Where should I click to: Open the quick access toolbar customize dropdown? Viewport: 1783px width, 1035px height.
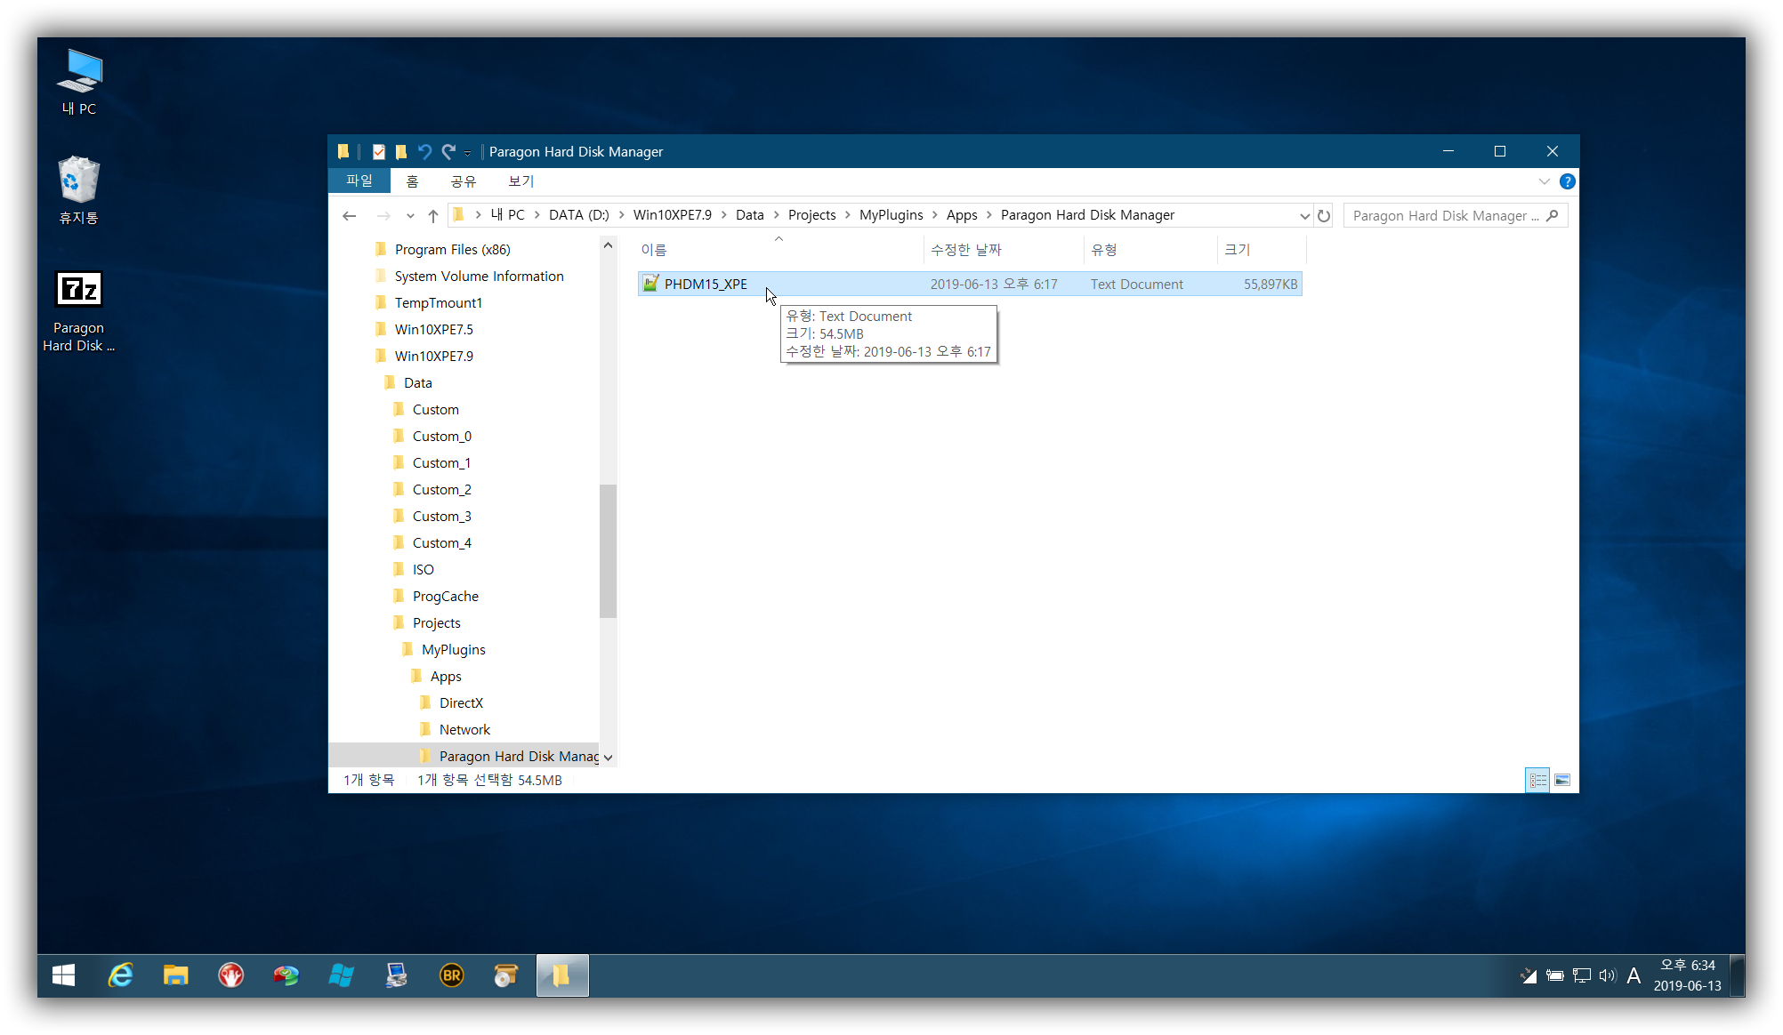(x=468, y=153)
